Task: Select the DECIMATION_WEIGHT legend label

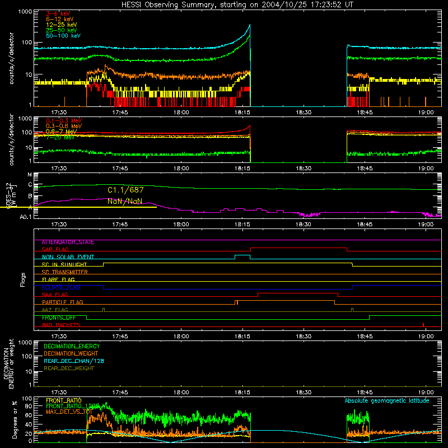Action: coord(71,354)
